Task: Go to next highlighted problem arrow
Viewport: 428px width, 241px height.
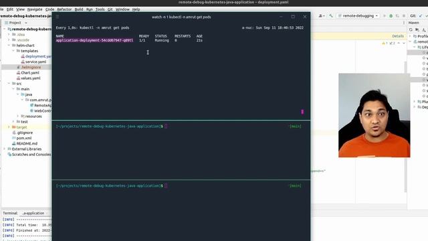Action: [404, 43]
